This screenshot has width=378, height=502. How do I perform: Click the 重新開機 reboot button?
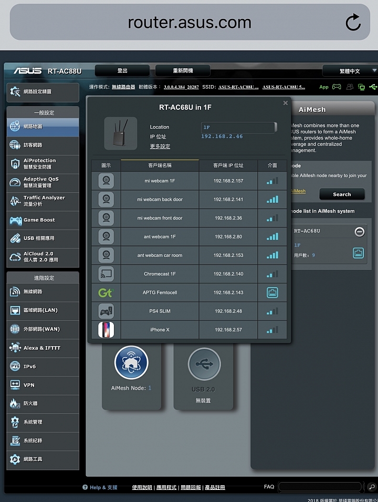click(x=183, y=70)
